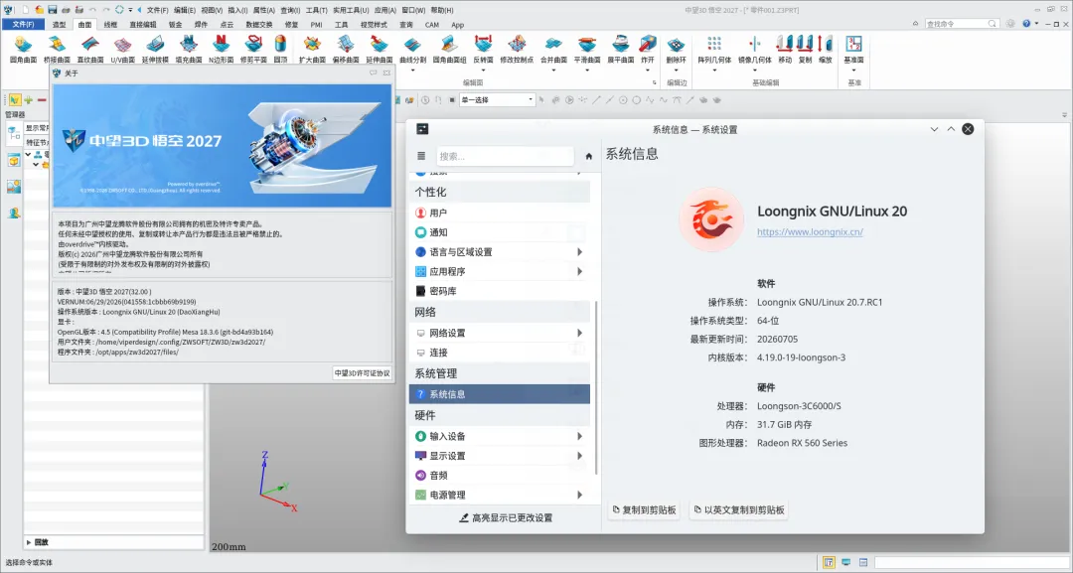This screenshot has height=573, width=1073.
Task: Select the 修改控制点 tool
Action: [x=517, y=50]
